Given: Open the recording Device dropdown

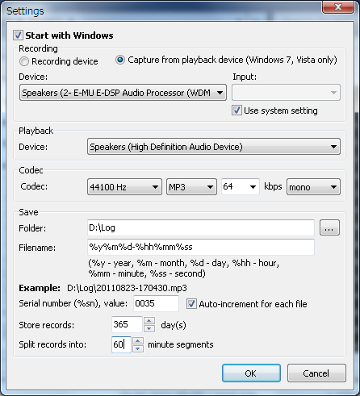Looking at the screenshot, I should click(123, 93).
